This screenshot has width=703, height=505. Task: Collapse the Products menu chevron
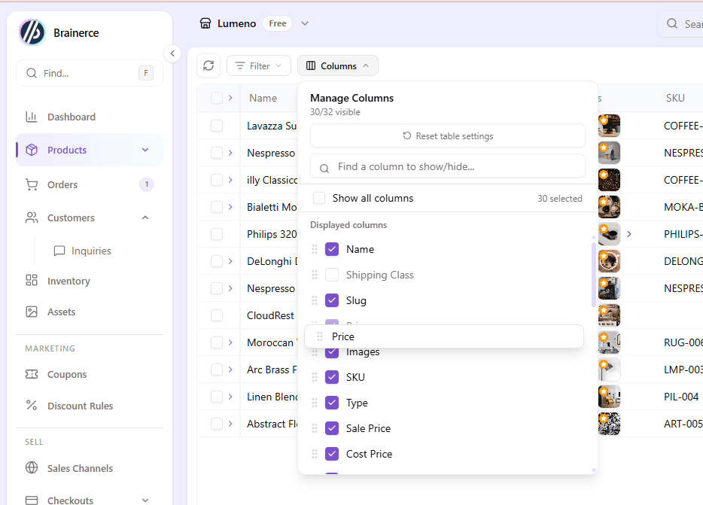coord(145,150)
